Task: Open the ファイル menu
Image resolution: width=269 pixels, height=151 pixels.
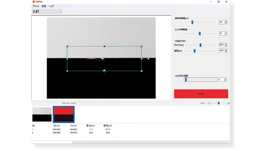Action: point(36,6)
